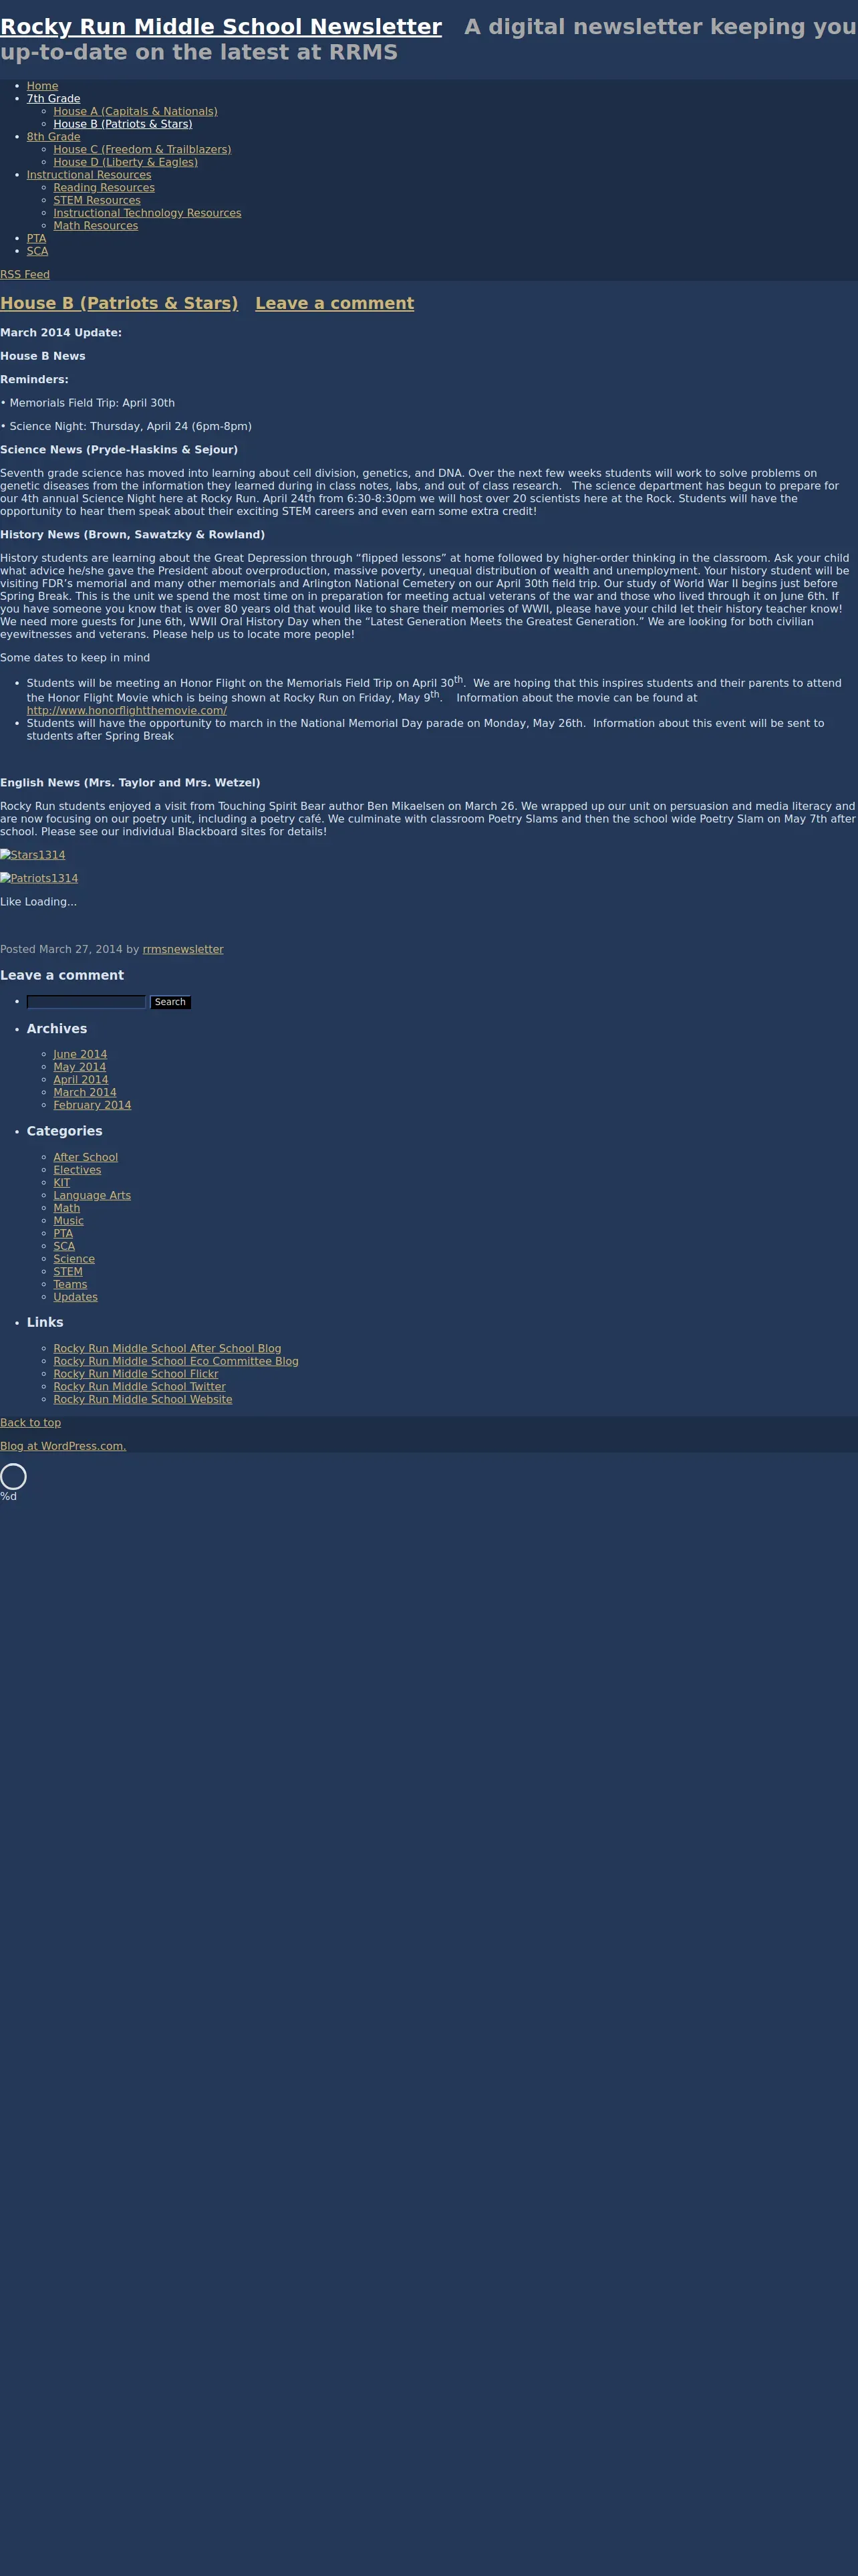Image resolution: width=858 pixels, height=2576 pixels.
Task: Open the 8th Grade menu item
Action: coord(53,137)
